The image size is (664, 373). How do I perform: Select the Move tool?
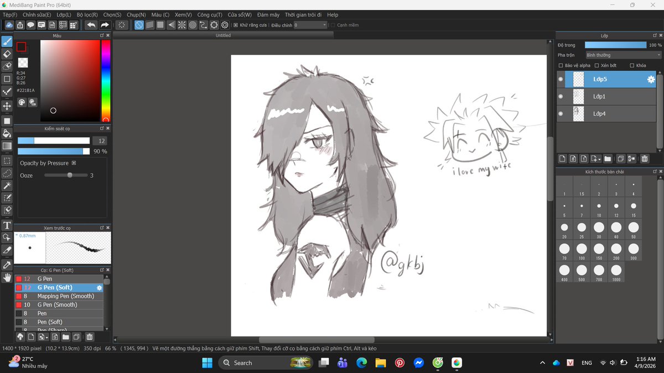pos(7,106)
